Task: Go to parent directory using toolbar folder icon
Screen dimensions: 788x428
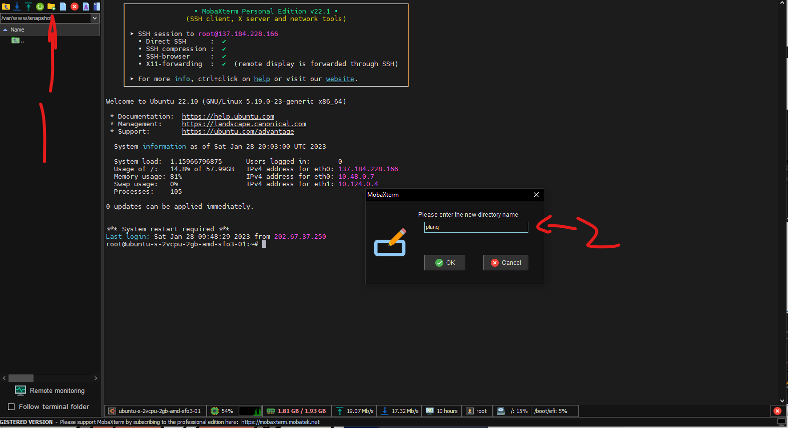Action: (x=6, y=7)
